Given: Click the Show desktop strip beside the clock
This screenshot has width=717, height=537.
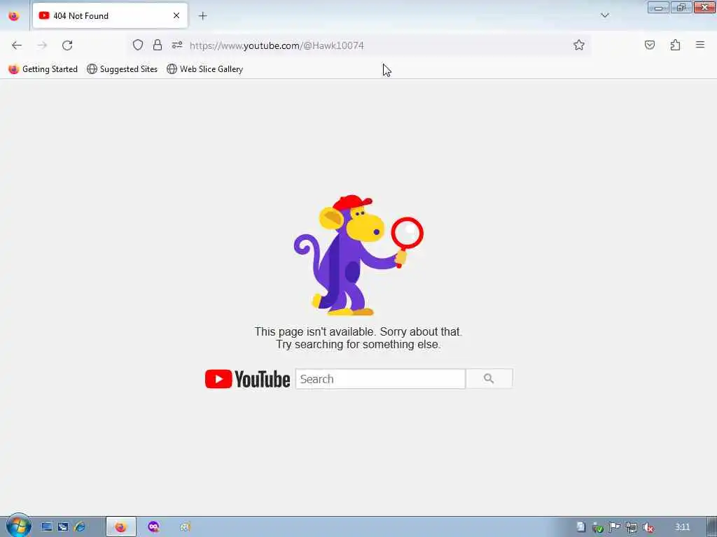Looking at the screenshot, I should pyautogui.click(x=712, y=527).
